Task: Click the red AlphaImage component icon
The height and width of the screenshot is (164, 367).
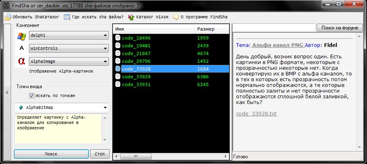Action: pyautogui.click(x=21, y=61)
